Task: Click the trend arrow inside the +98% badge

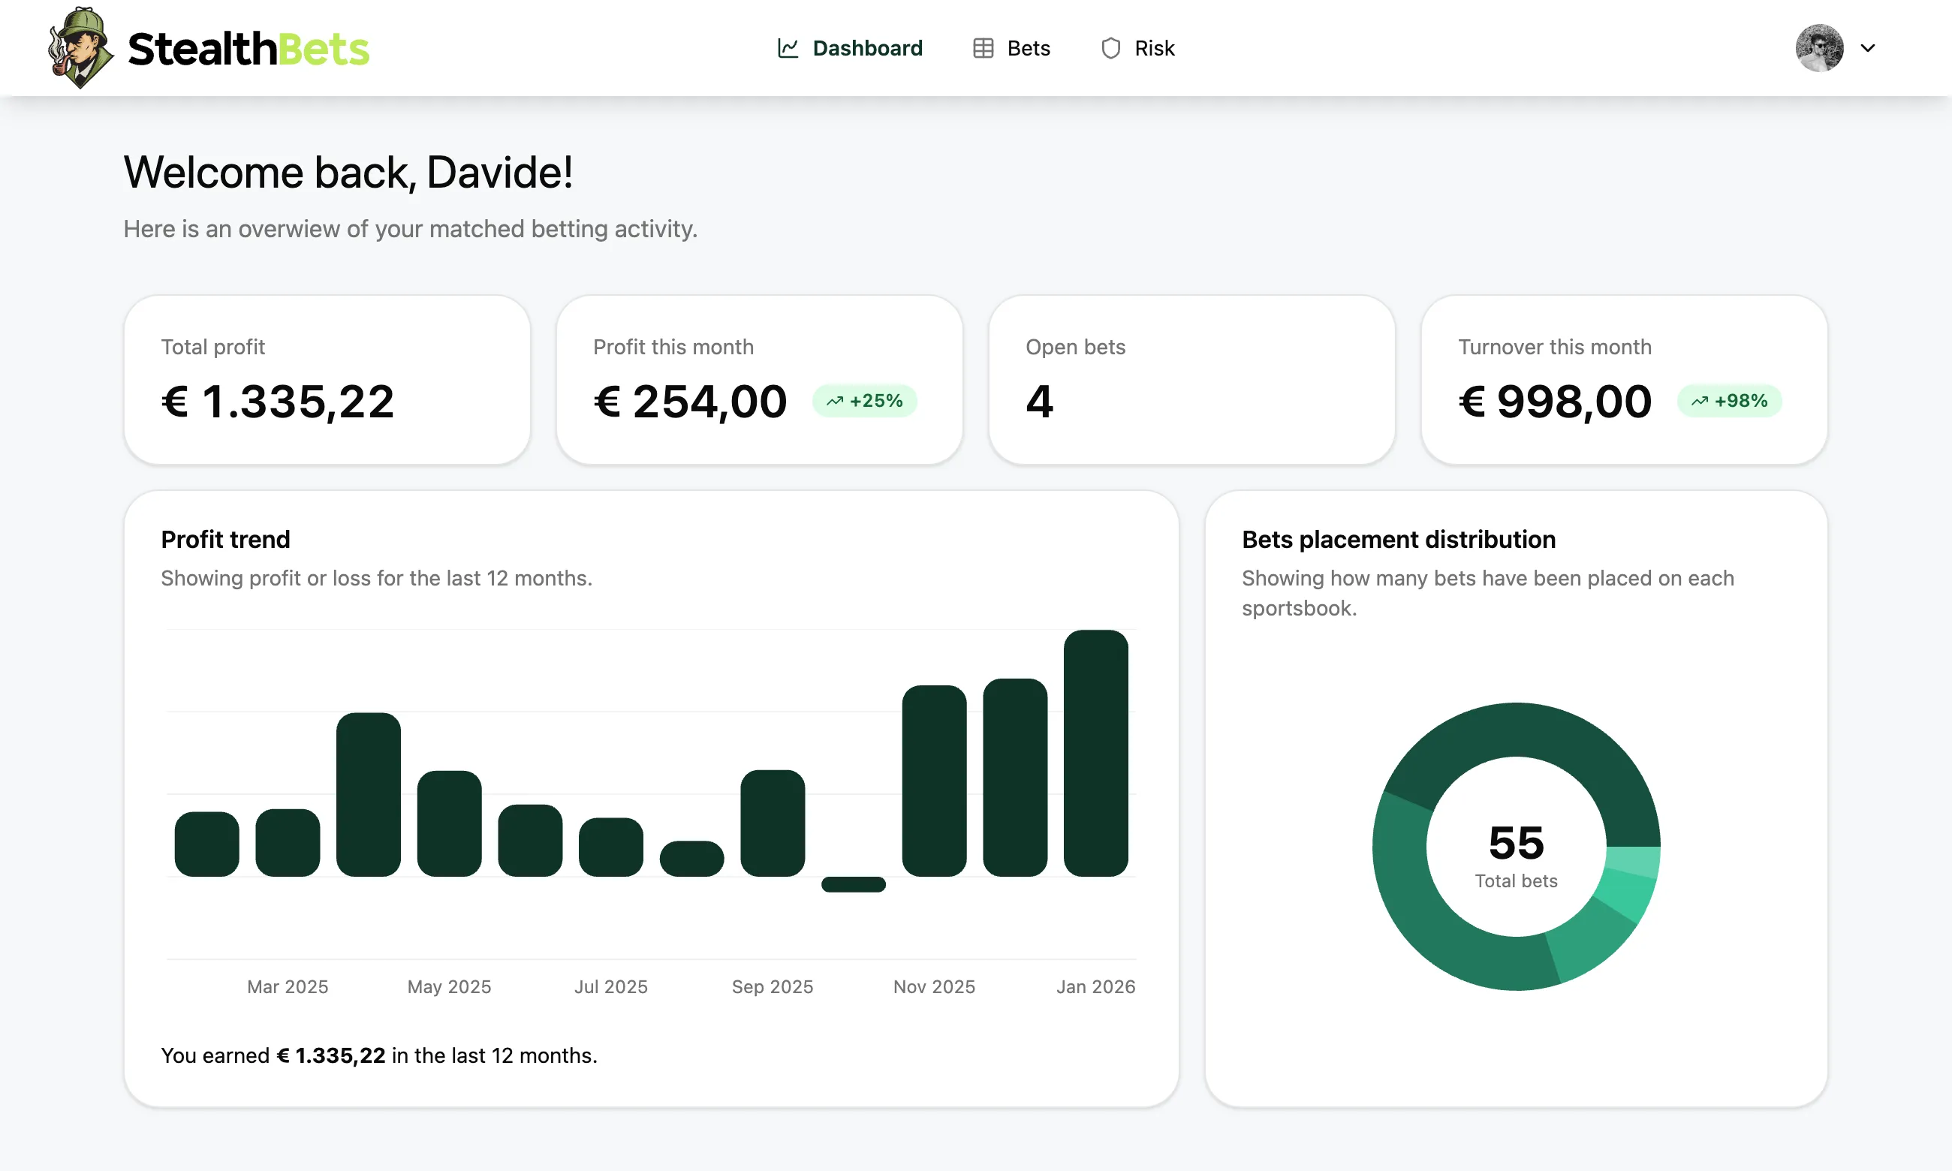Action: pyautogui.click(x=1700, y=400)
